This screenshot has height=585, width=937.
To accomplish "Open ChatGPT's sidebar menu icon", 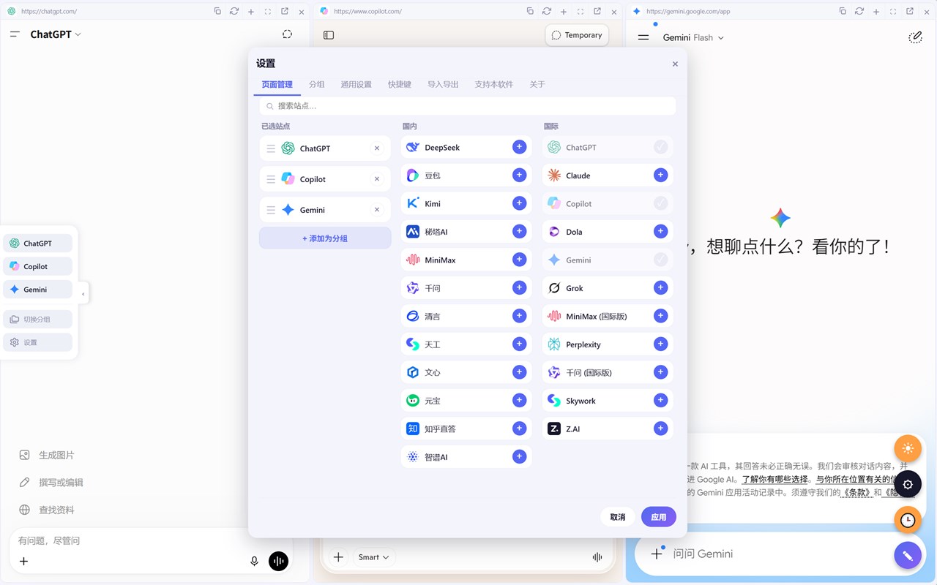I will [15, 34].
